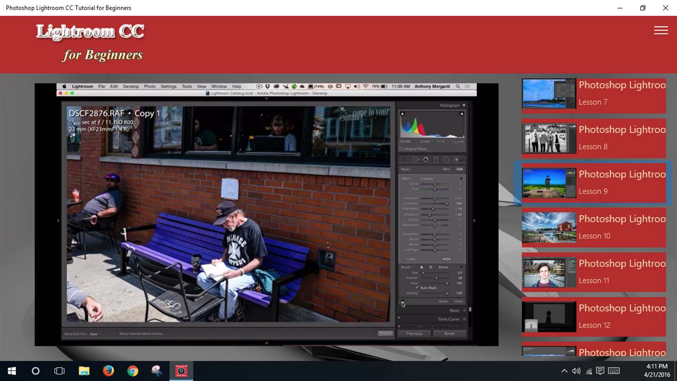Click Edit in the Mask row
Image resolution: width=677 pixels, height=381 pixels.
tap(459, 169)
